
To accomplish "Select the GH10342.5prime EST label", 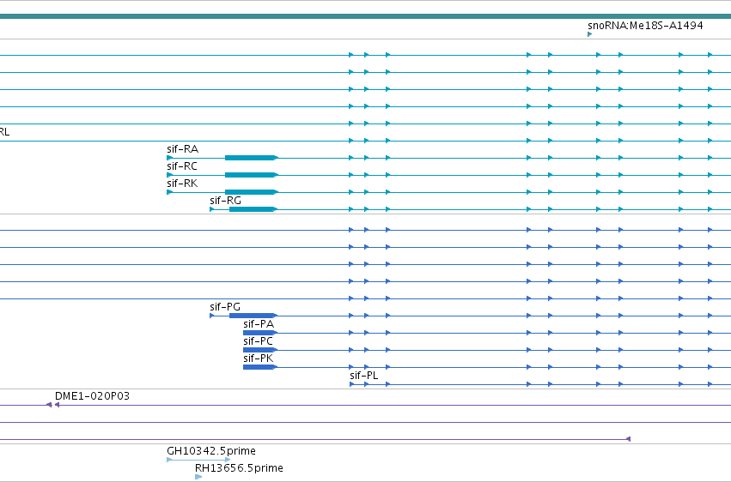I will (x=210, y=451).
